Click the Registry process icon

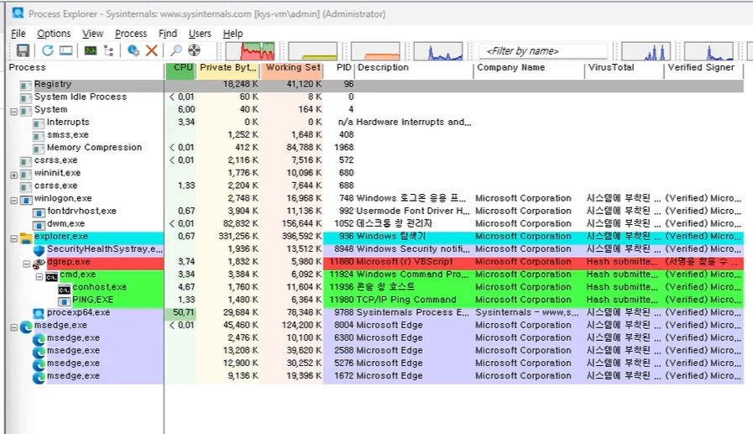(x=26, y=86)
